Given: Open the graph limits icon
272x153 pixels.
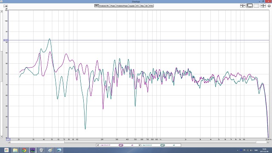Looking at the screenshot, I should click(243, 6).
